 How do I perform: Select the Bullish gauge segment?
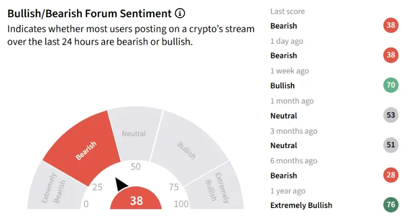188,149
